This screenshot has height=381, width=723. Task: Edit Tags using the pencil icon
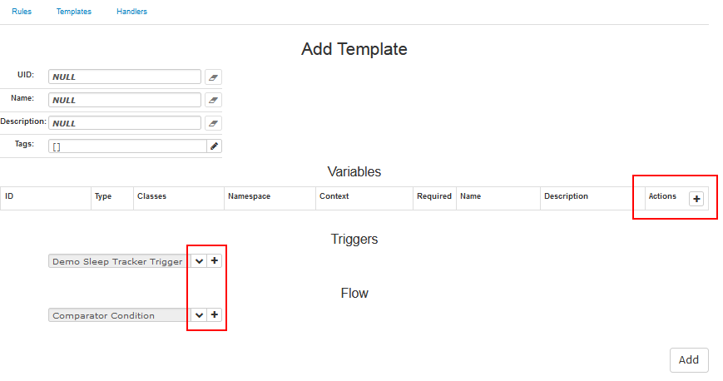[214, 146]
